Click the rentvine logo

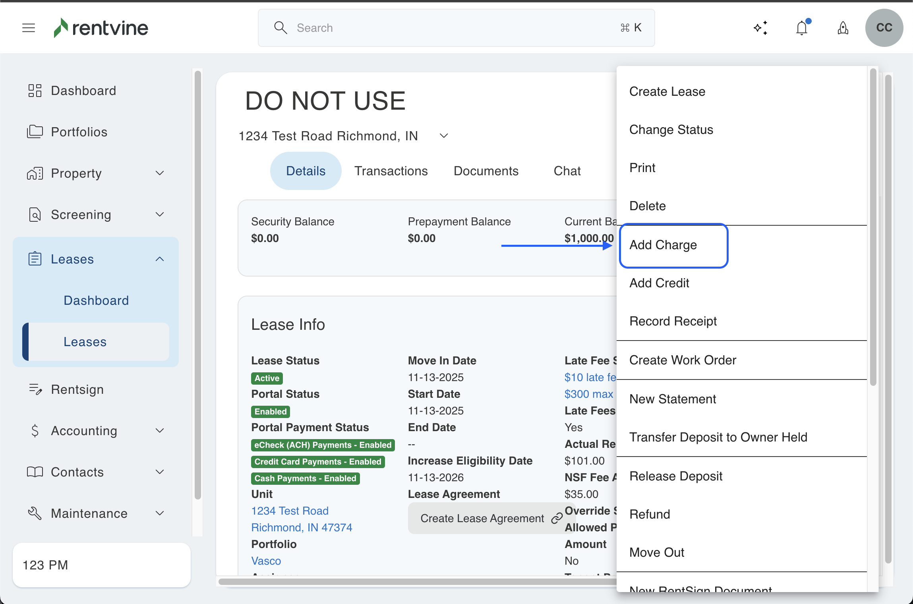(x=101, y=28)
